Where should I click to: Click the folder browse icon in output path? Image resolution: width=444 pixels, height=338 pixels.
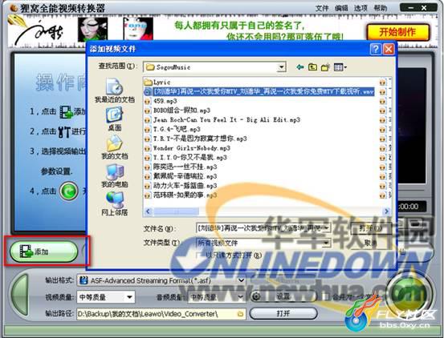pyautogui.click(x=240, y=314)
